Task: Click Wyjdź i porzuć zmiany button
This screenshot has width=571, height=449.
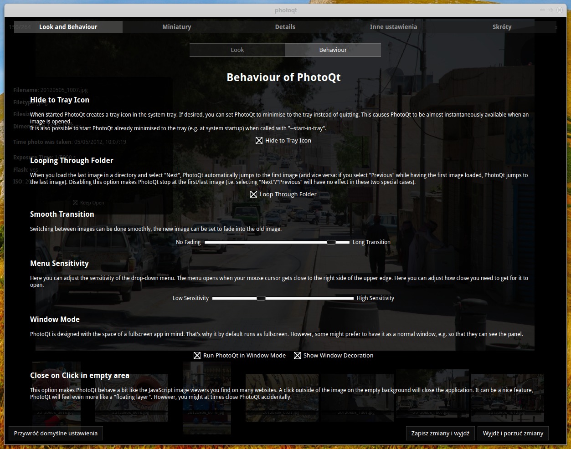Action: [x=513, y=434]
